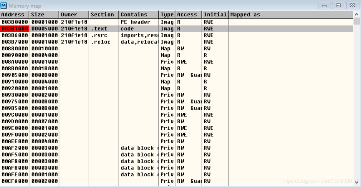The width and height of the screenshot is (361, 187).
Task: Select the row at address 00910000
Action: pos(177,82)
